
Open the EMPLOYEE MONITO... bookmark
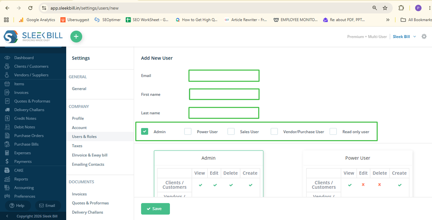tap(296, 20)
